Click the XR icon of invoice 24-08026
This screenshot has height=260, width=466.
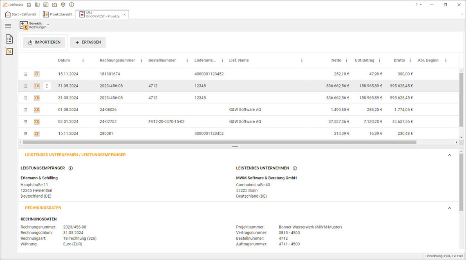coord(36,110)
